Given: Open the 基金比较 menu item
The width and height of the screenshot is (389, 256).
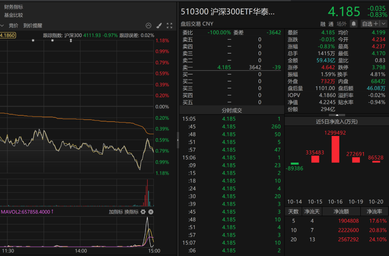Looking at the screenshot, I should point(14,15).
